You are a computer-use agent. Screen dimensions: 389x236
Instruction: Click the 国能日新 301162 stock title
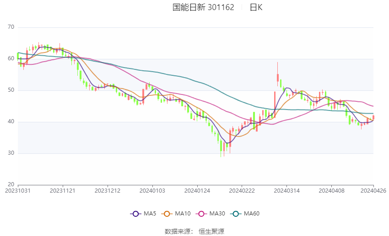(203, 7)
